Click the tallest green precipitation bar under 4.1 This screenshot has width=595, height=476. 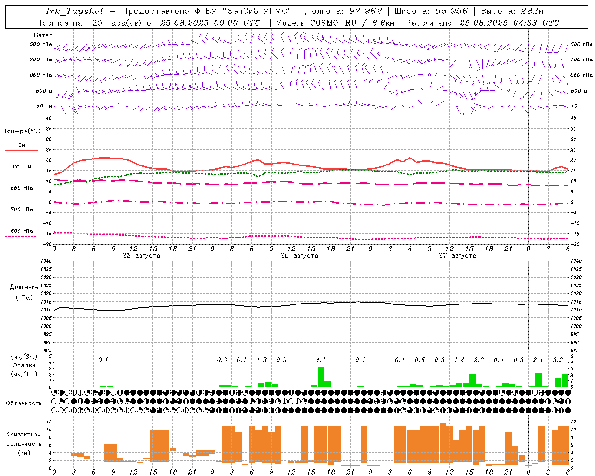(321, 377)
